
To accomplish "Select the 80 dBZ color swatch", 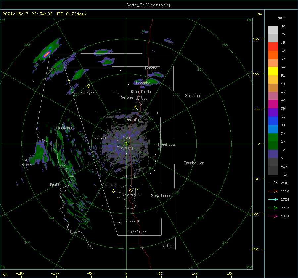I will pyautogui.click(x=273, y=30).
